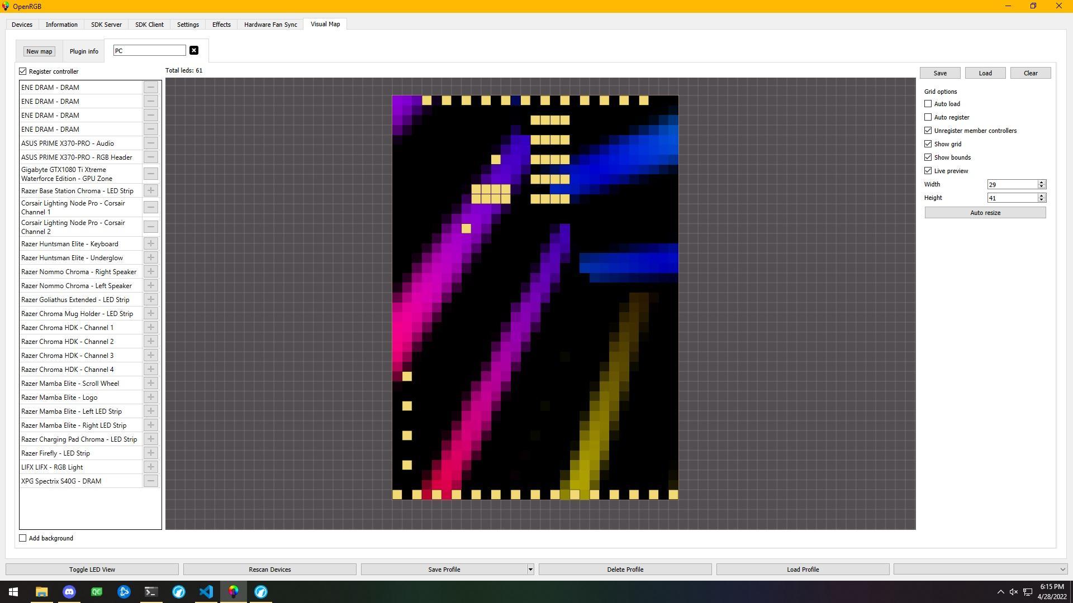Image resolution: width=1073 pixels, height=603 pixels.
Task: Click minus button for Corsair Channel 1
Action: pyautogui.click(x=150, y=207)
